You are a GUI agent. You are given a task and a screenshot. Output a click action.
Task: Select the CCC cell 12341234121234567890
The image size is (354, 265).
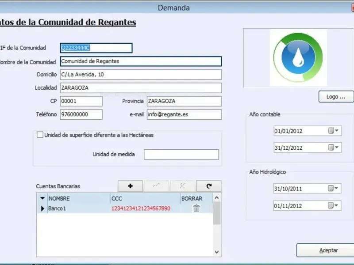[x=145, y=208]
